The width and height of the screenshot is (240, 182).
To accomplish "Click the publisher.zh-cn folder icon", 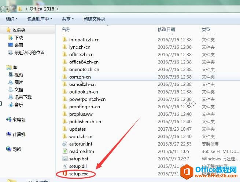I will pos(65,121).
